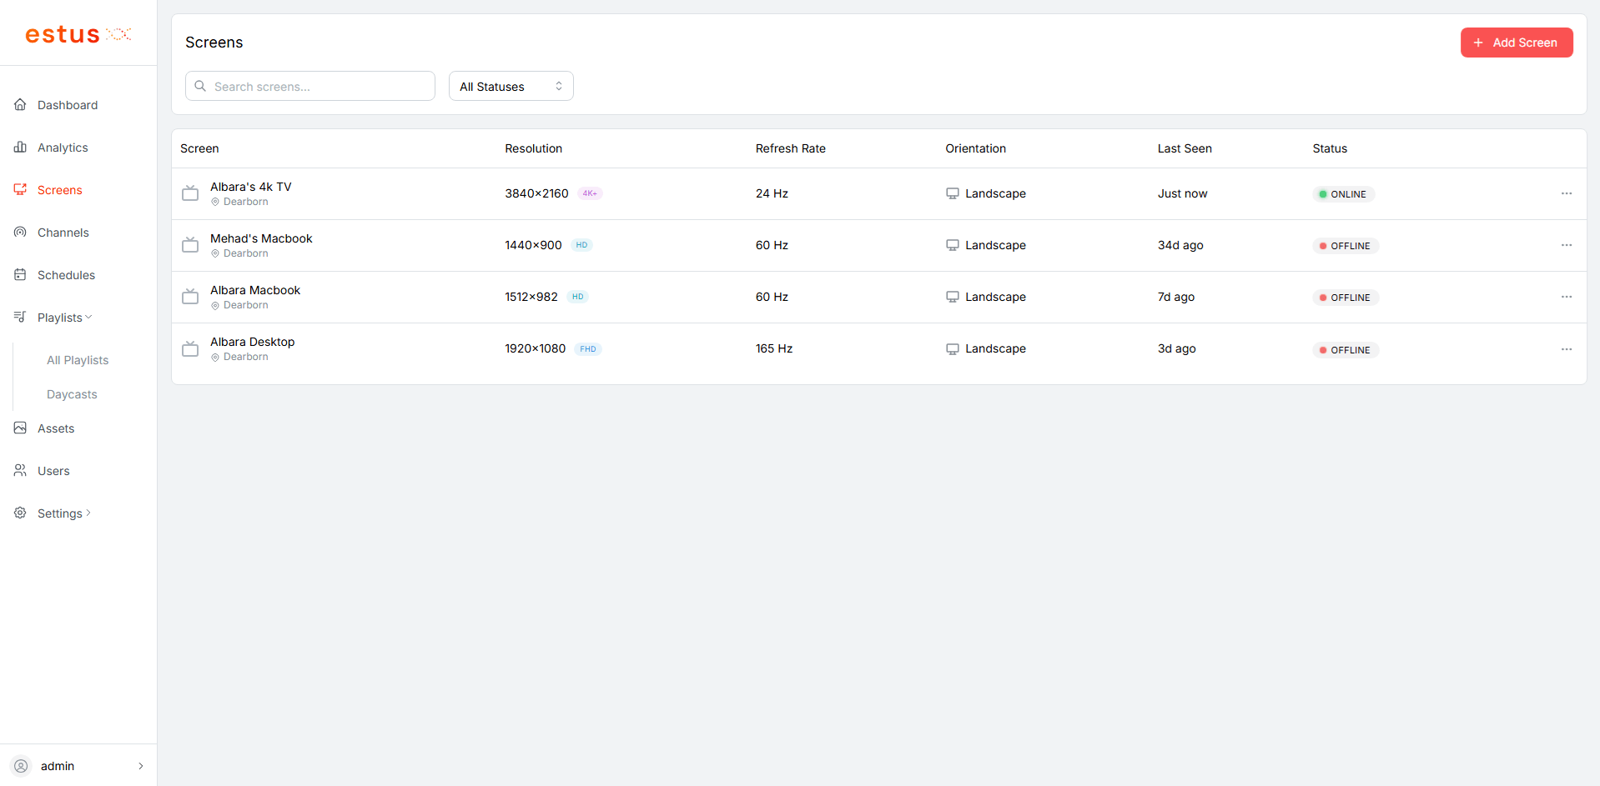Click the Users people icon

coord(20,470)
